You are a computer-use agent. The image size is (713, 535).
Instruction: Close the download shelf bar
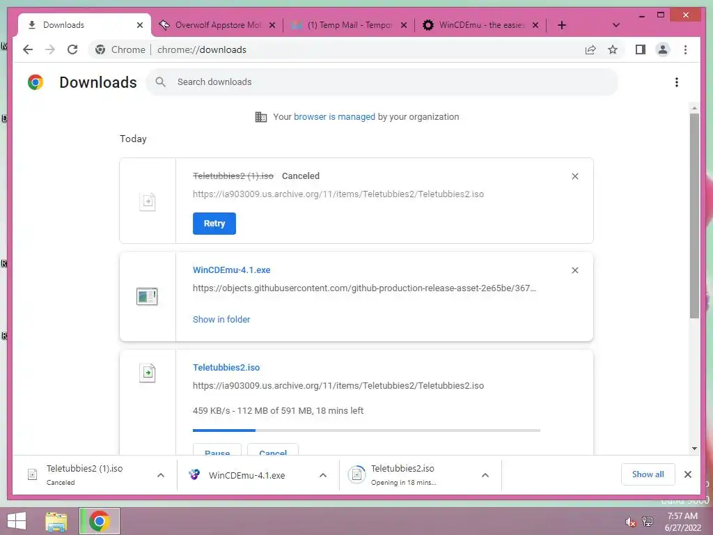pos(687,474)
